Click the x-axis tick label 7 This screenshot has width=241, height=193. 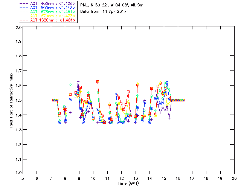[51, 178]
